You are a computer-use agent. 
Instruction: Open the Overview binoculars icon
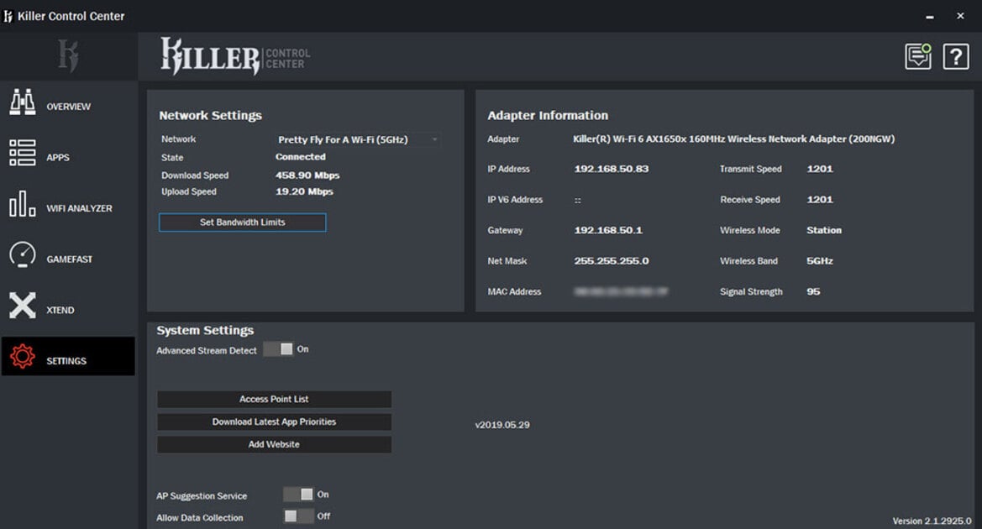(x=23, y=102)
